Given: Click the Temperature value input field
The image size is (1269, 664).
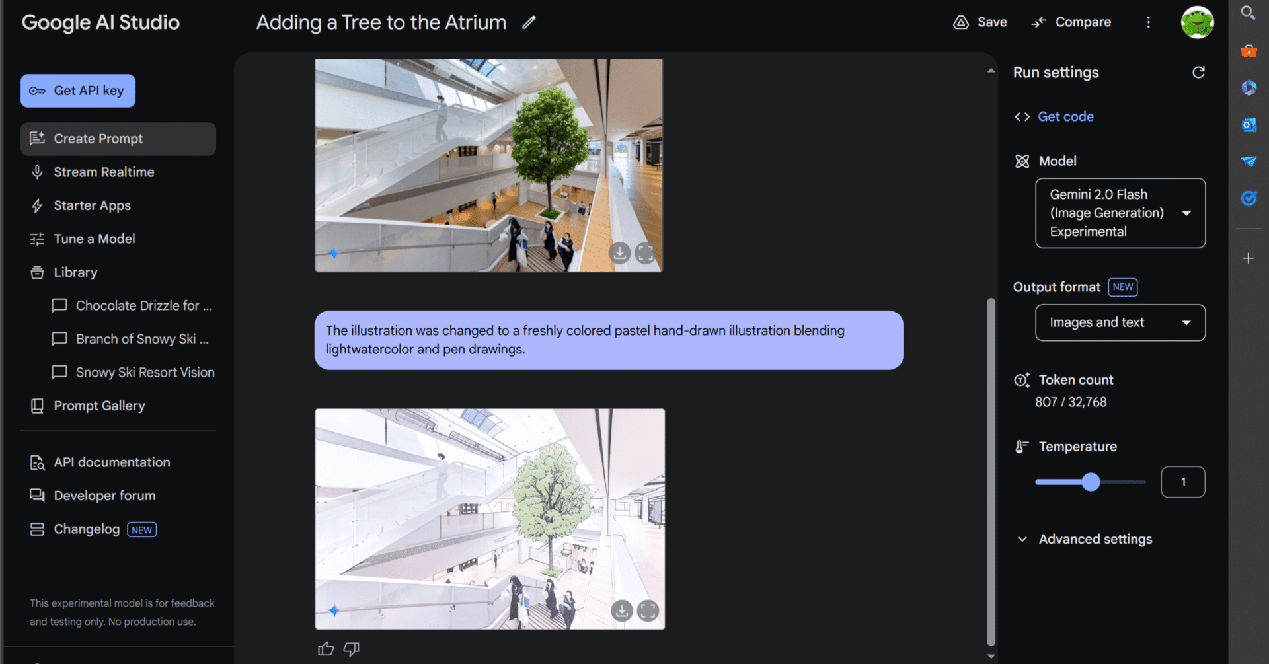Looking at the screenshot, I should tap(1183, 482).
